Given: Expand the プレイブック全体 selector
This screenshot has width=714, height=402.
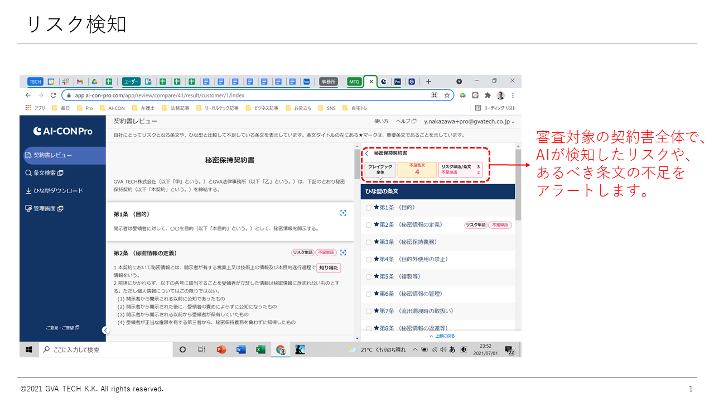Looking at the screenshot, I should pyautogui.click(x=380, y=170).
